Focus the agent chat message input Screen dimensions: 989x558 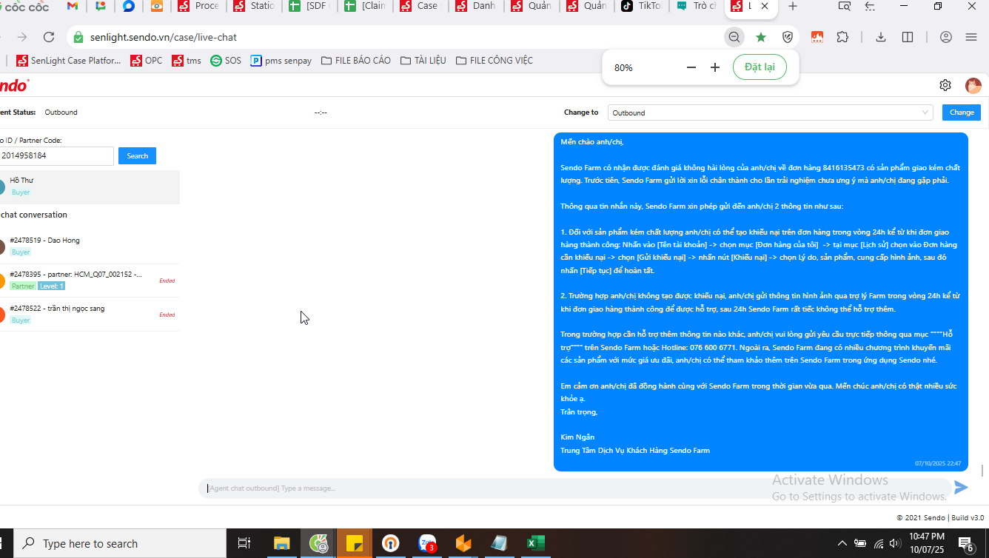(574, 488)
